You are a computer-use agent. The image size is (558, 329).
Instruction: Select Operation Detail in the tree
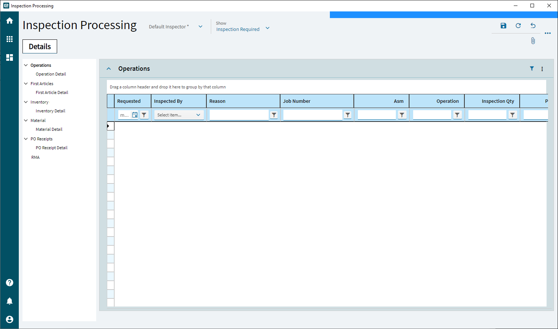[x=51, y=74]
